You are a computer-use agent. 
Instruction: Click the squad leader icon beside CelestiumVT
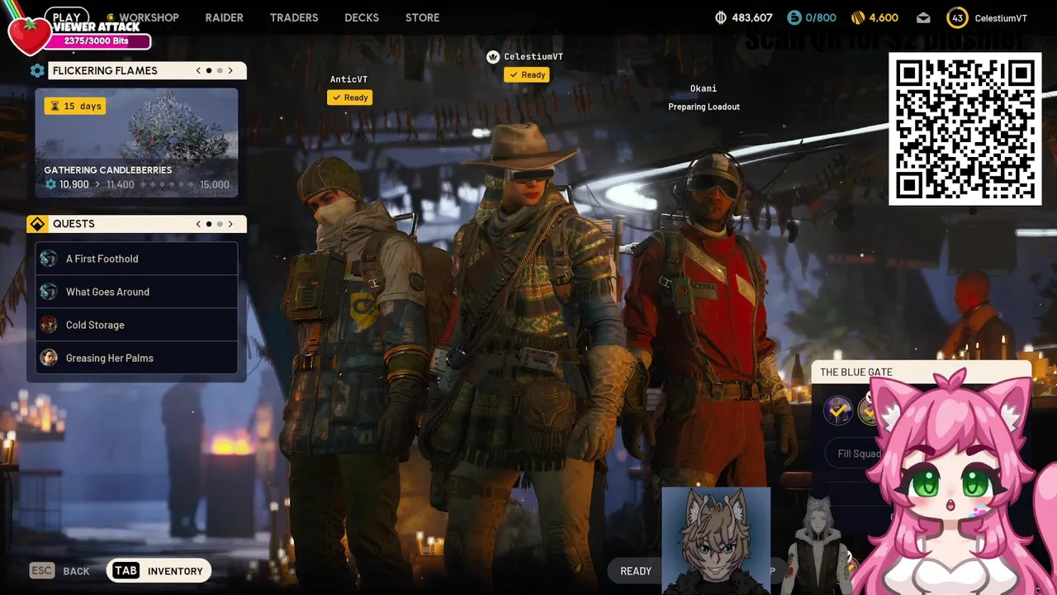point(493,56)
